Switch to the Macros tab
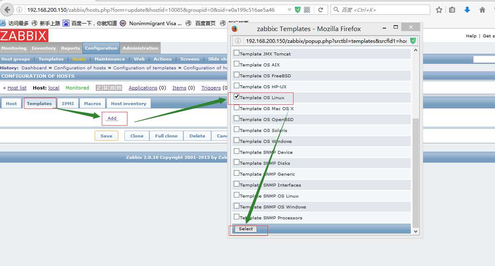 click(x=93, y=103)
